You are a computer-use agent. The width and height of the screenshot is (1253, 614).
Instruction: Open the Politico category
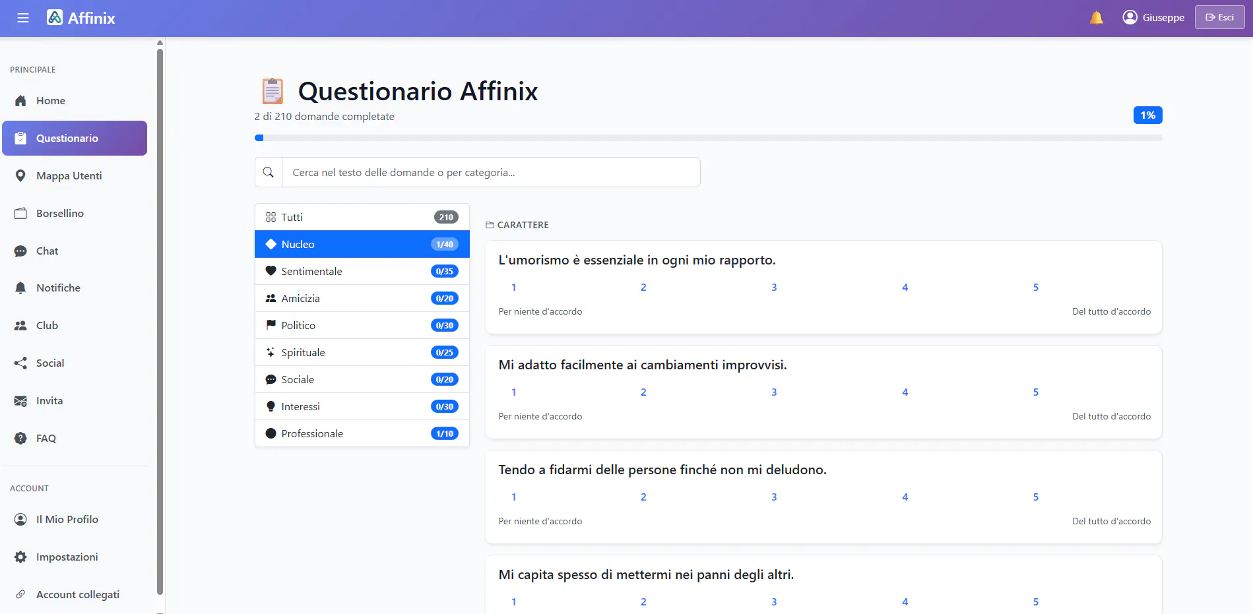362,325
